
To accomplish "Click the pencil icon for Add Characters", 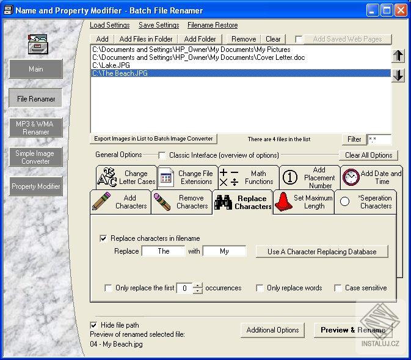I will [101, 202].
